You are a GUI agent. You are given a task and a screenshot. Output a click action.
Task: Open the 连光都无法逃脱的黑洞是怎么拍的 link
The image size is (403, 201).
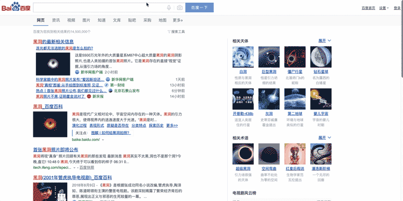pos(64,48)
